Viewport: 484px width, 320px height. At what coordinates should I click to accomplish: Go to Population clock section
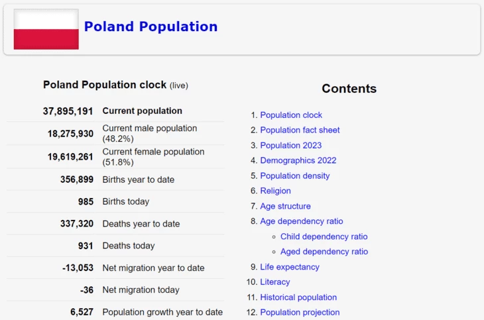(291, 115)
